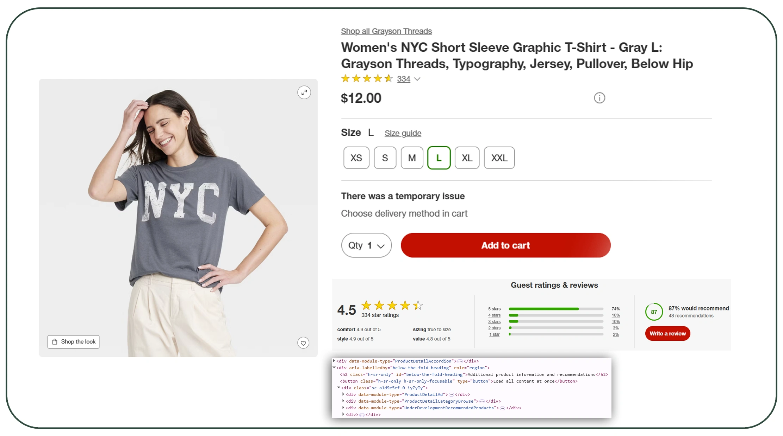This screenshot has width=783, height=436.
Task: Expand the 334 ratings chevron
Action: [417, 79]
